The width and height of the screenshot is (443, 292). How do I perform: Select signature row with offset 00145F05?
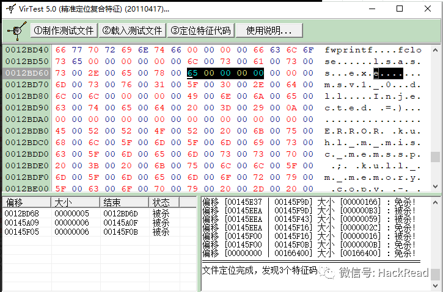[99, 232]
